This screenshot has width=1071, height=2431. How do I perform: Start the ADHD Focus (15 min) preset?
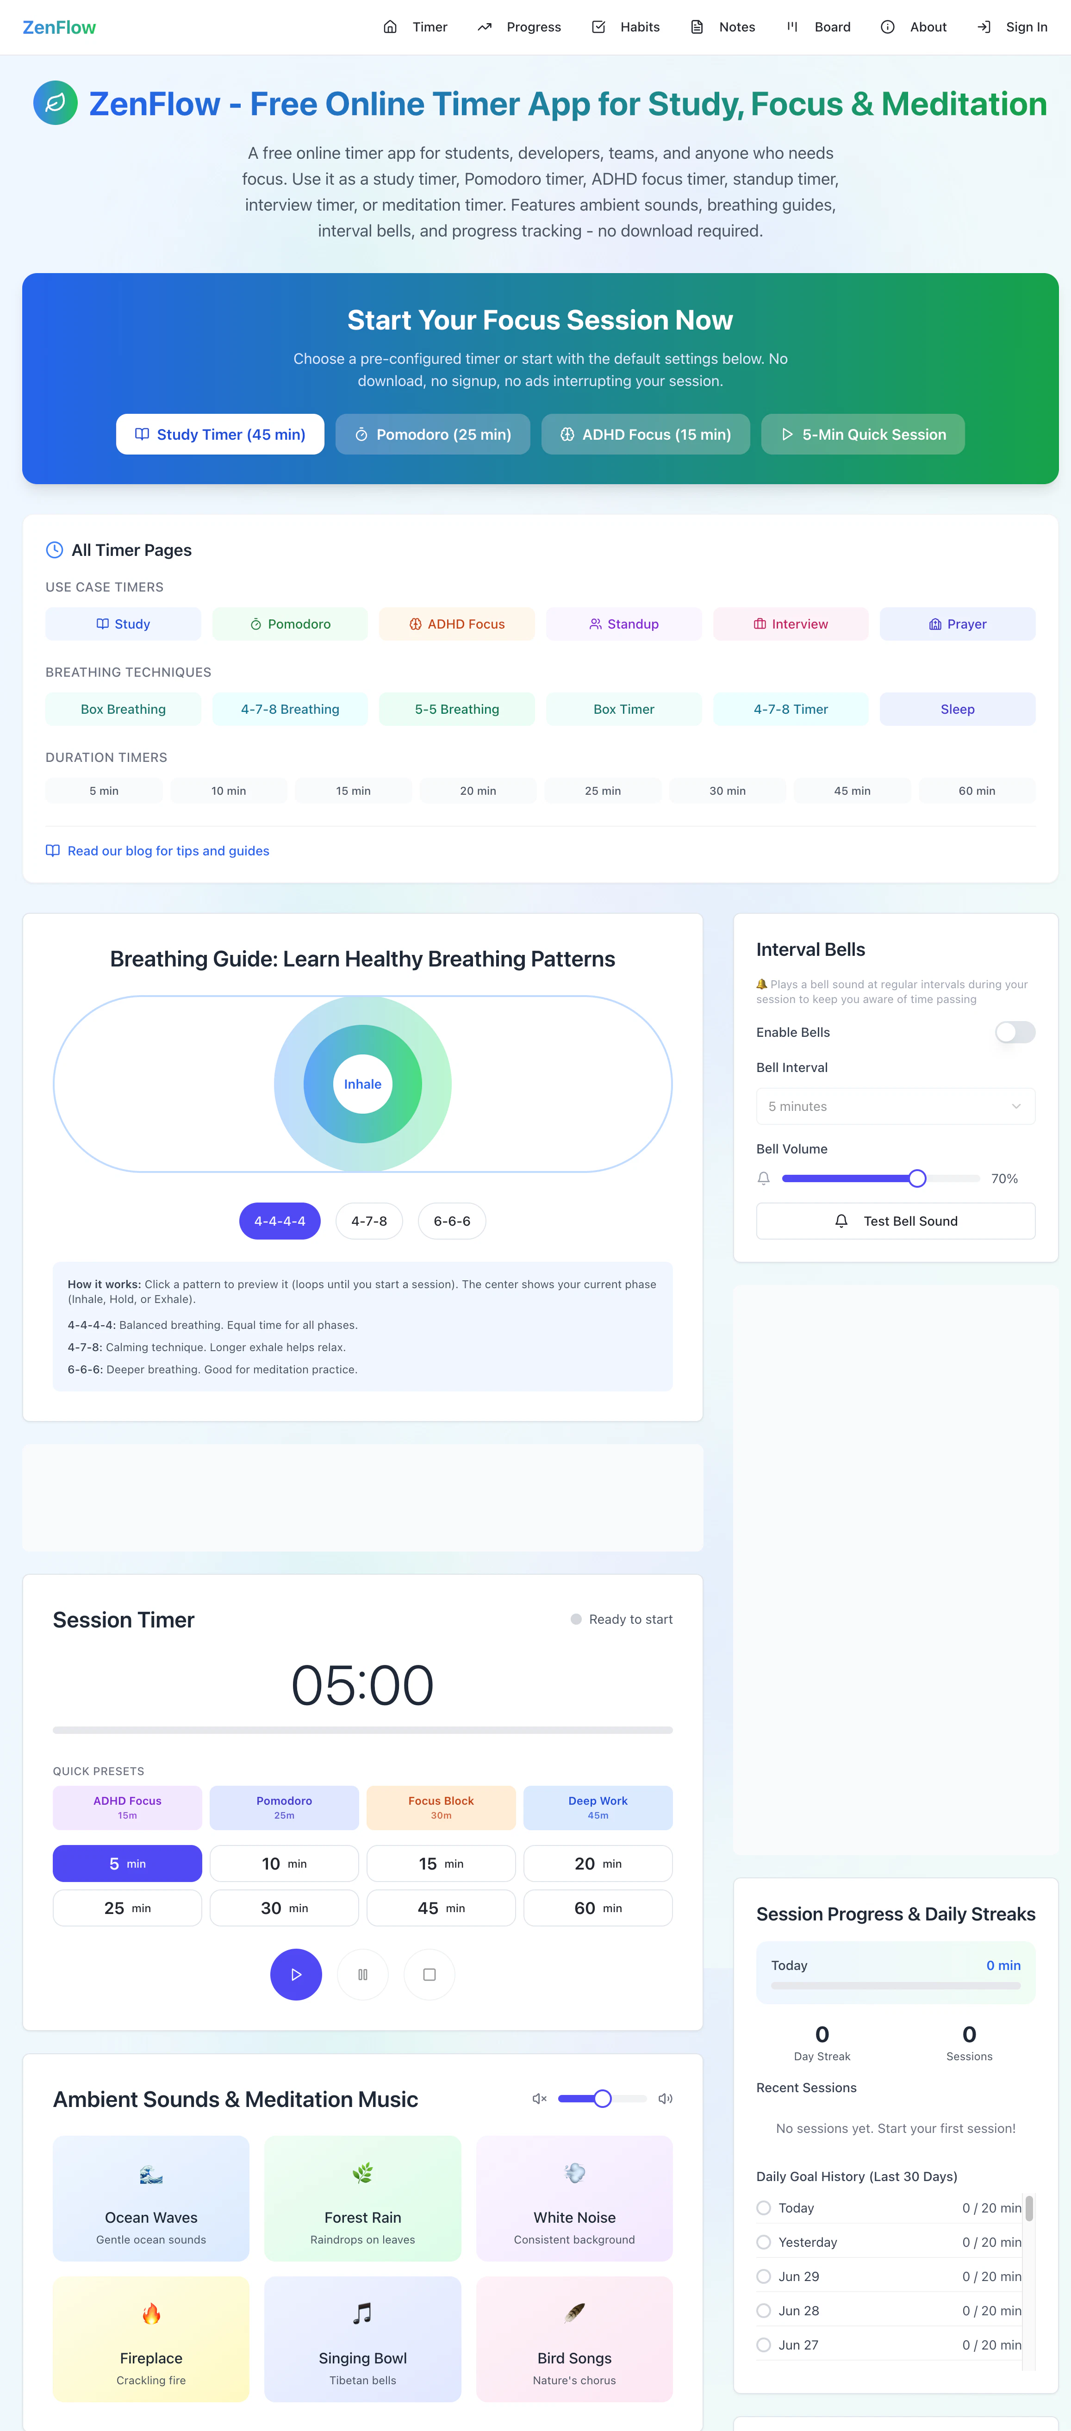(646, 434)
